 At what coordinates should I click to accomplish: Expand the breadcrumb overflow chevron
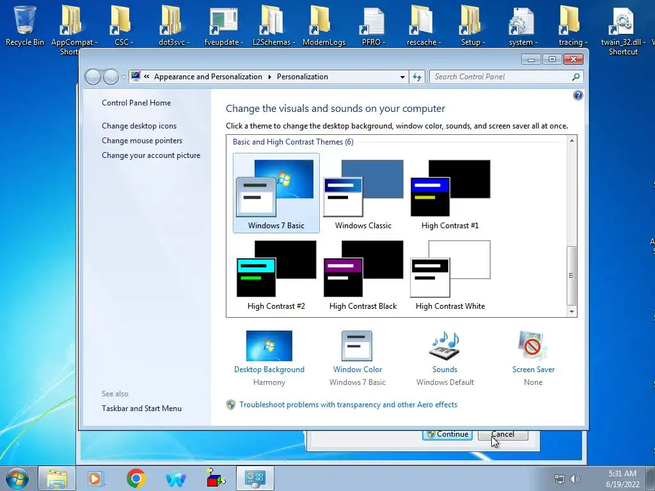(x=146, y=77)
